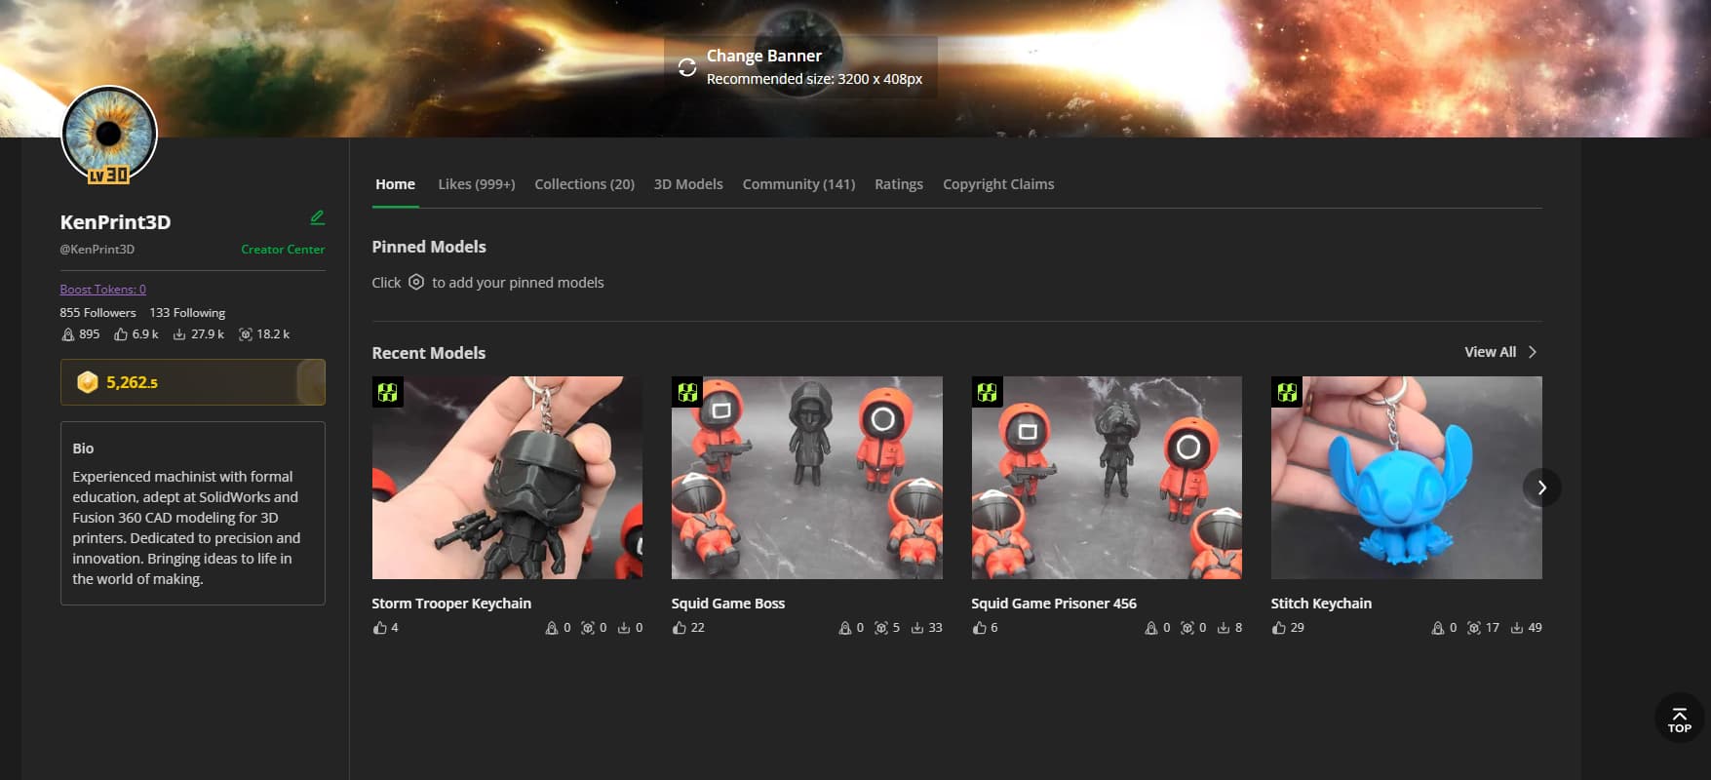Click the print profile badge on Stitch Keychain
The image size is (1711, 780).
1287,393
